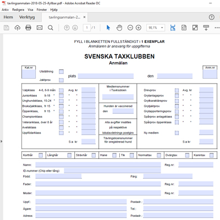Select the Dvärgtax checkbox

187,155
